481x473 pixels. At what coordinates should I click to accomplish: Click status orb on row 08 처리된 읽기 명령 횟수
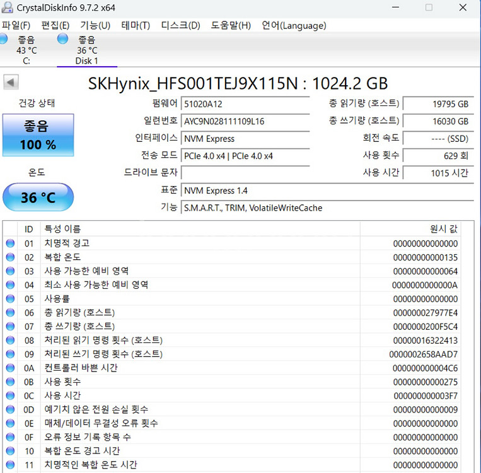(x=10, y=340)
